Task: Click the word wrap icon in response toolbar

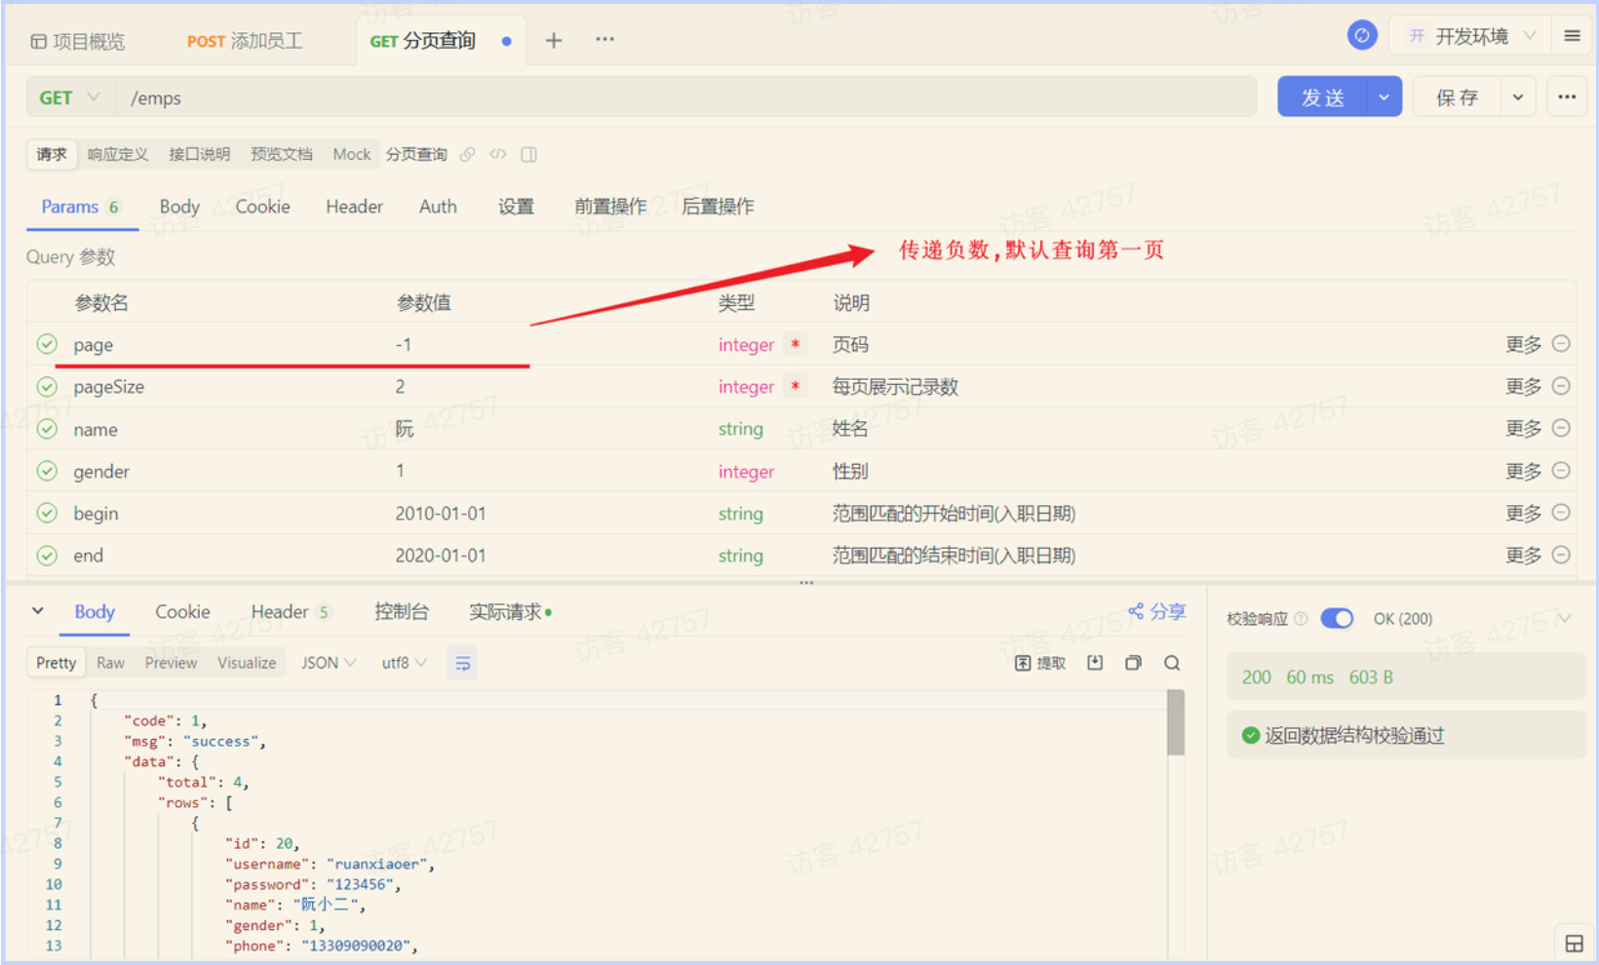Action: coord(462,664)
